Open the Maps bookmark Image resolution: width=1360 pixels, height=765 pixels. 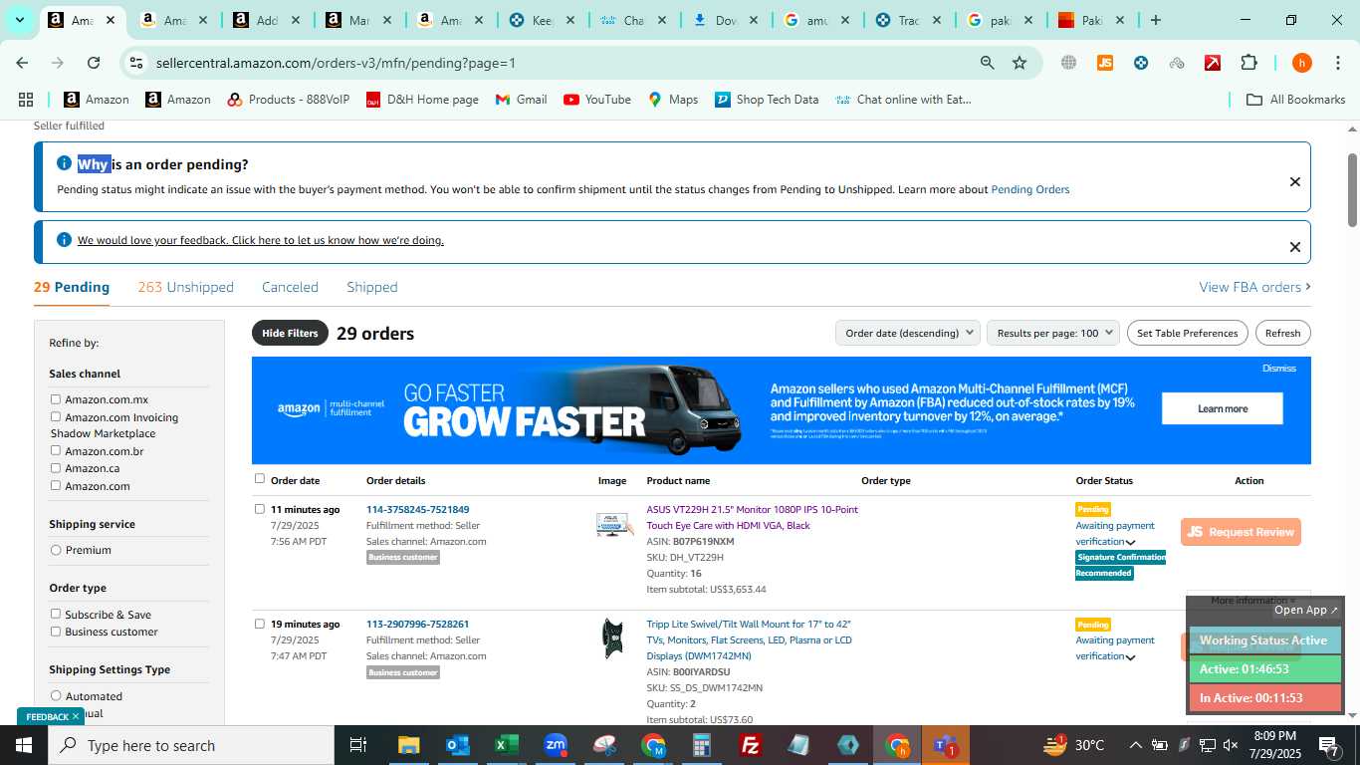point(673,100)
